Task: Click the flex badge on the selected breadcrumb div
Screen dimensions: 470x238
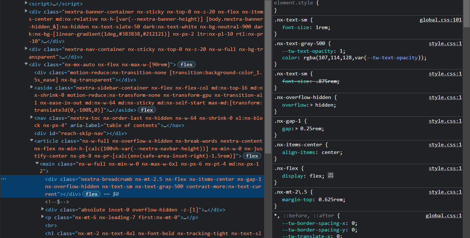Action: coord(91,194)
